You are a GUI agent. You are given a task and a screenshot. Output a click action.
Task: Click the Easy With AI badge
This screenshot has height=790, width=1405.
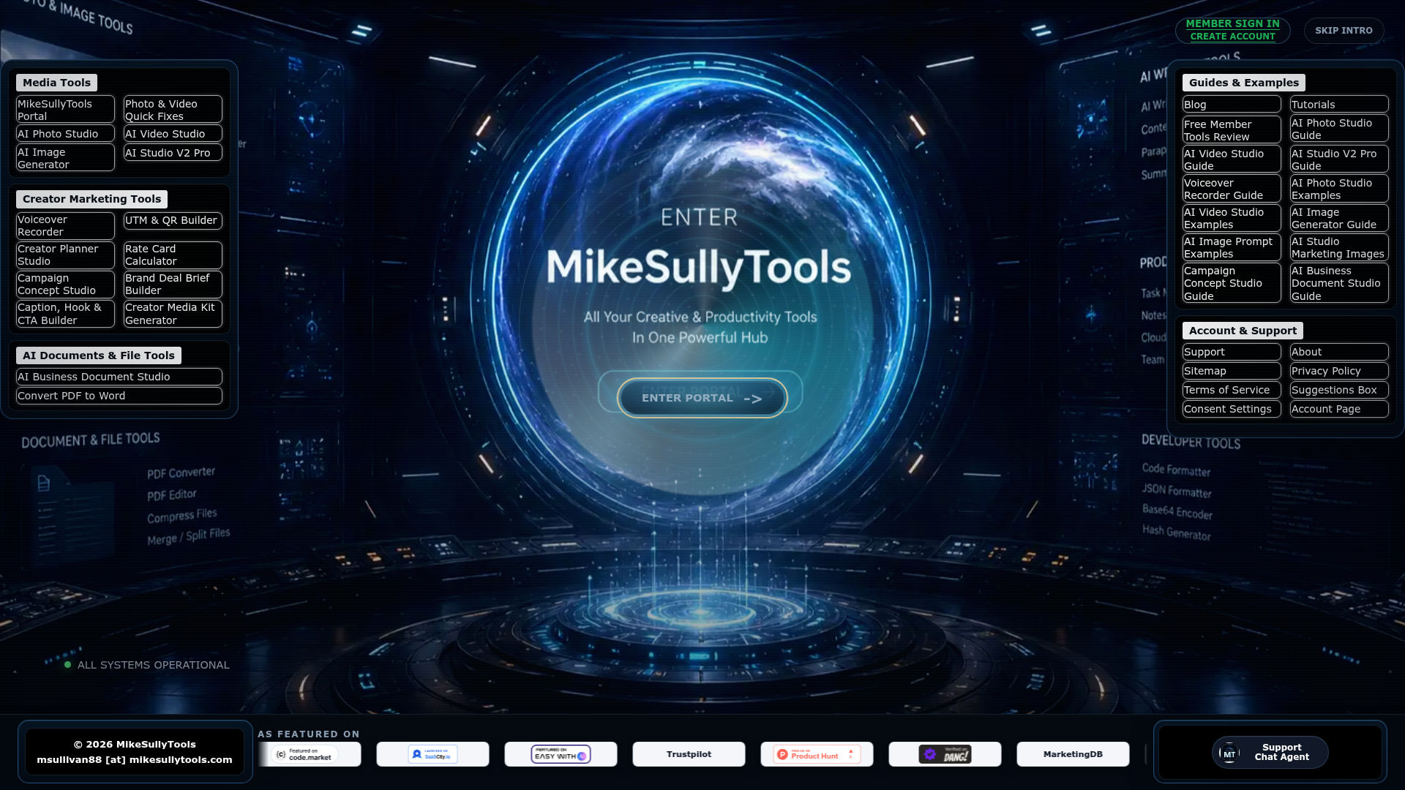pyautogui.click(x=561, y=754)
